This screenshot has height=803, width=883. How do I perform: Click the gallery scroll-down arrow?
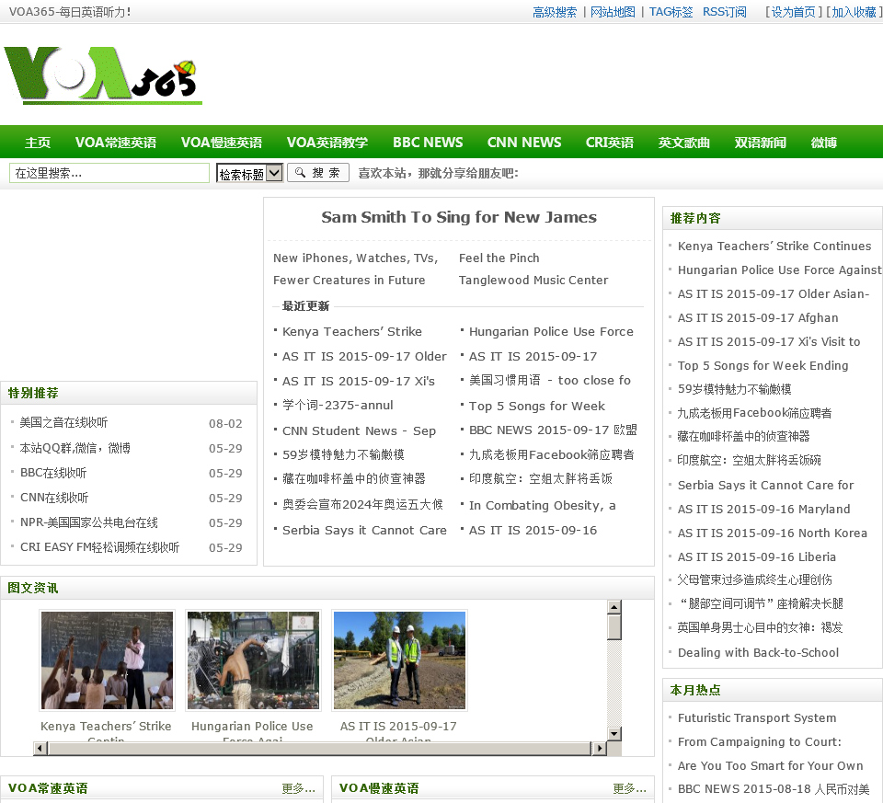click(614, 733)
